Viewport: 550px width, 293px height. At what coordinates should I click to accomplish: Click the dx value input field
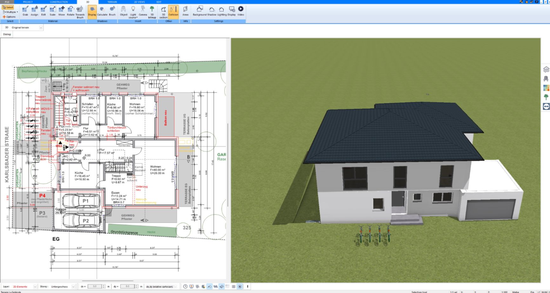point(95,287)
